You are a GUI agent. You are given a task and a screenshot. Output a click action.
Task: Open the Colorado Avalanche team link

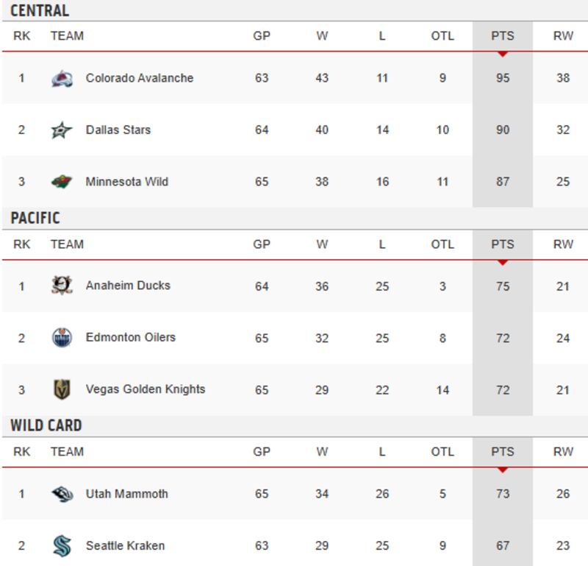pos(140,78)
